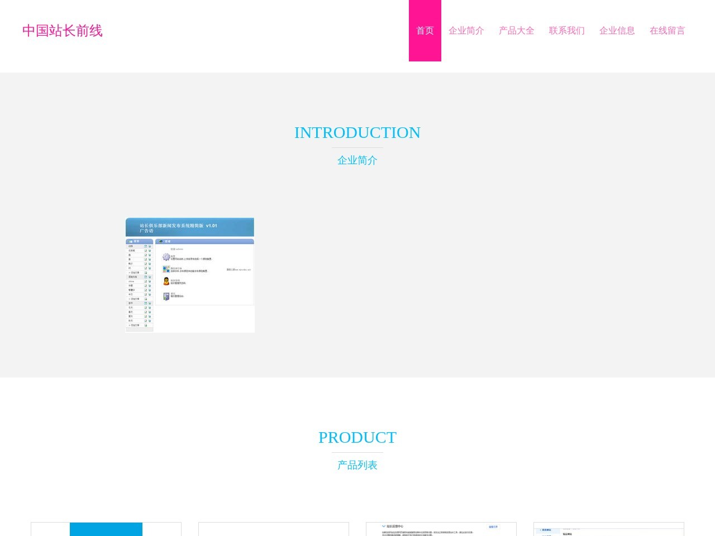Go to the 产品大全 menu item
This screenshot has width=715, height=536.
[516, 31]
